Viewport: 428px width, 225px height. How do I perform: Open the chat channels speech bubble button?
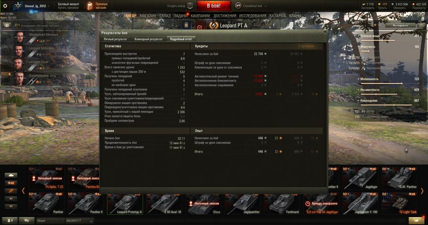click(27, 221)
